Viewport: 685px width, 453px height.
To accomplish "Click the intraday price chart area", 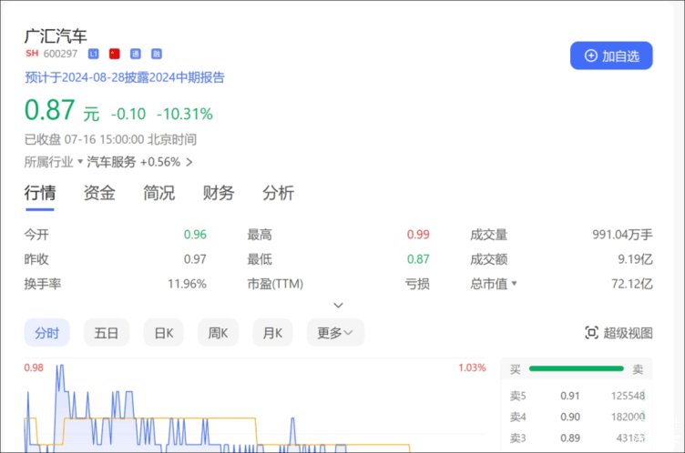I will pos(255,406).
